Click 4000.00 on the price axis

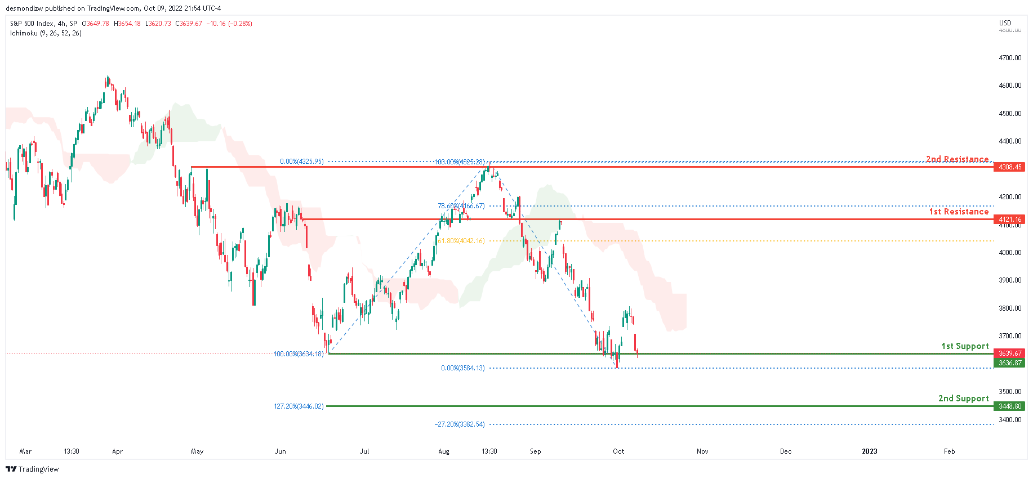1010,253
